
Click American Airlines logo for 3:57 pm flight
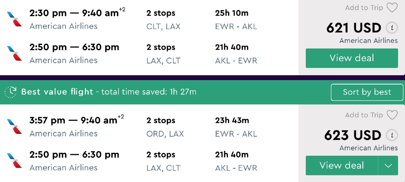[x=15, y=126]
